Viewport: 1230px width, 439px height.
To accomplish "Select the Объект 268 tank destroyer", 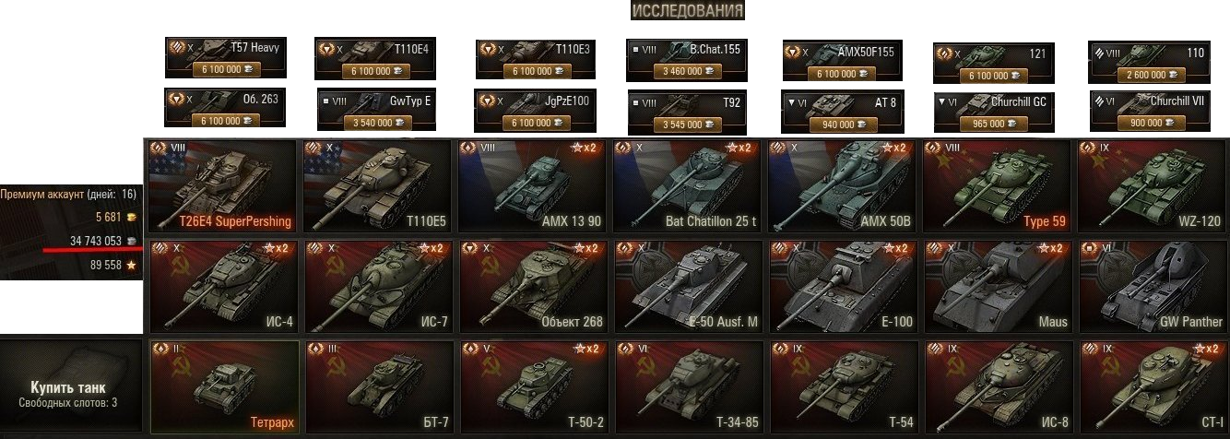I will click(533, 287).
